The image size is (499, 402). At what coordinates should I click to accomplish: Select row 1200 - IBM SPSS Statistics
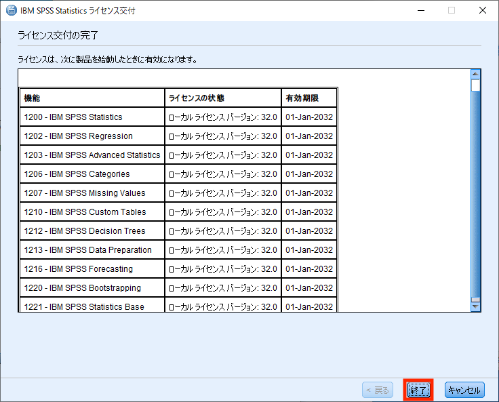pos(178,117)
